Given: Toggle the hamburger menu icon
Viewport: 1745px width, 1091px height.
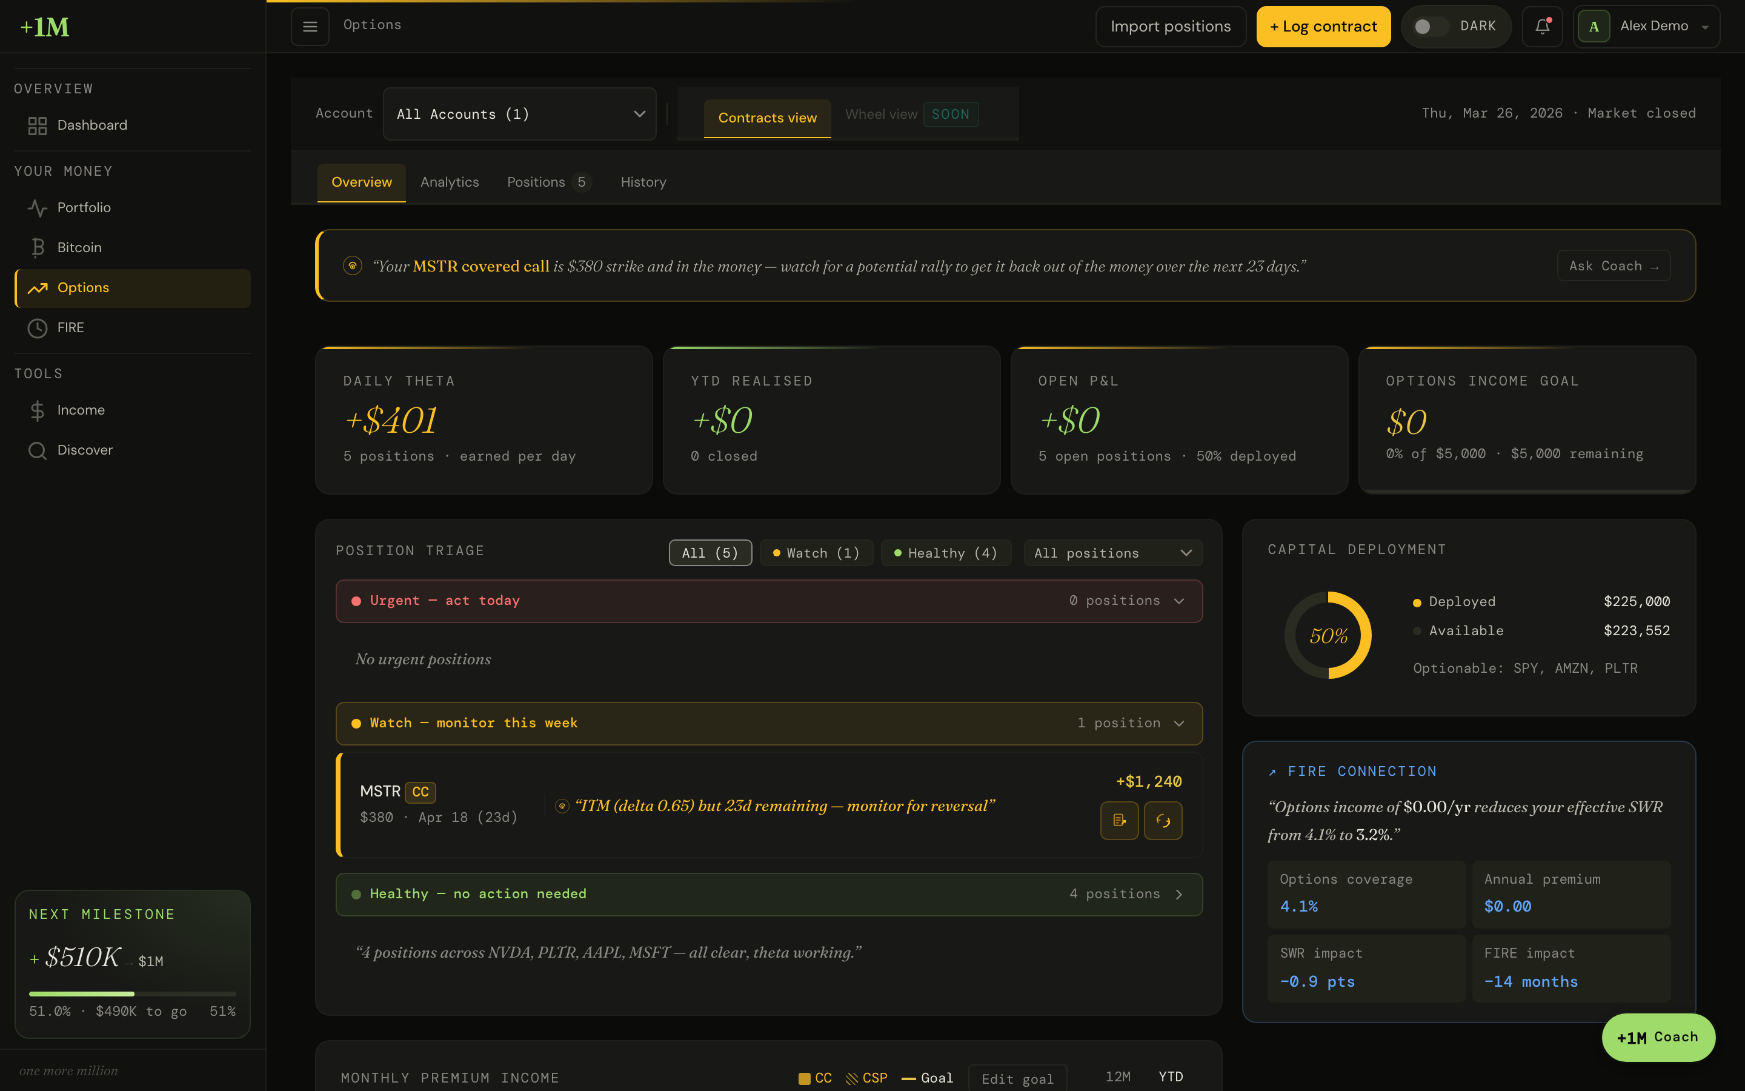Looking at the screenshot, I should (x=310, y=27).
